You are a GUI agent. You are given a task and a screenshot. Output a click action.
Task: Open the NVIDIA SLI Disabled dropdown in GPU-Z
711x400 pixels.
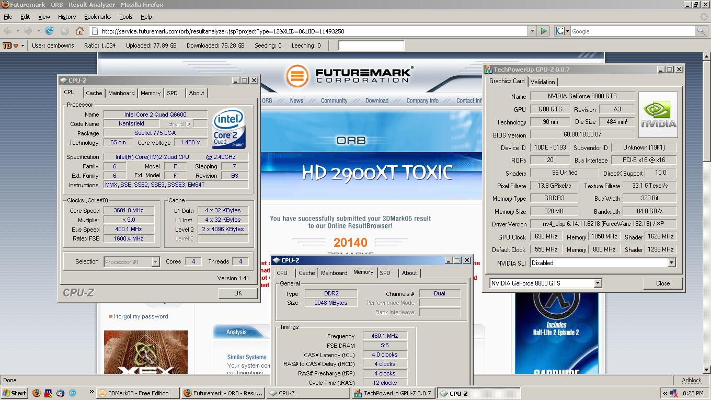(x=671, y=263)
